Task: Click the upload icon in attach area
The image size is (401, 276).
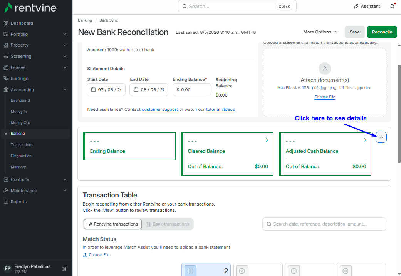Action: [325, 68]
